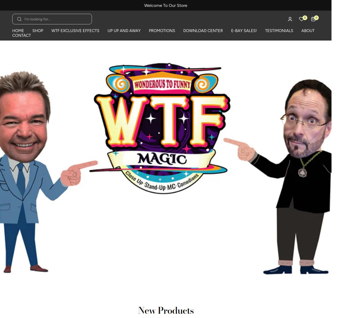Open the CONTACT page
The height and width of the screenshot is (318, 340).
tap(22, 36)
